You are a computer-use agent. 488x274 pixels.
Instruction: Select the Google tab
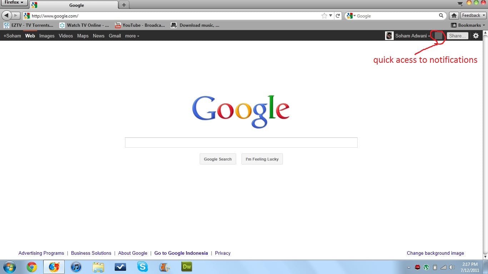tap(74, 5)
